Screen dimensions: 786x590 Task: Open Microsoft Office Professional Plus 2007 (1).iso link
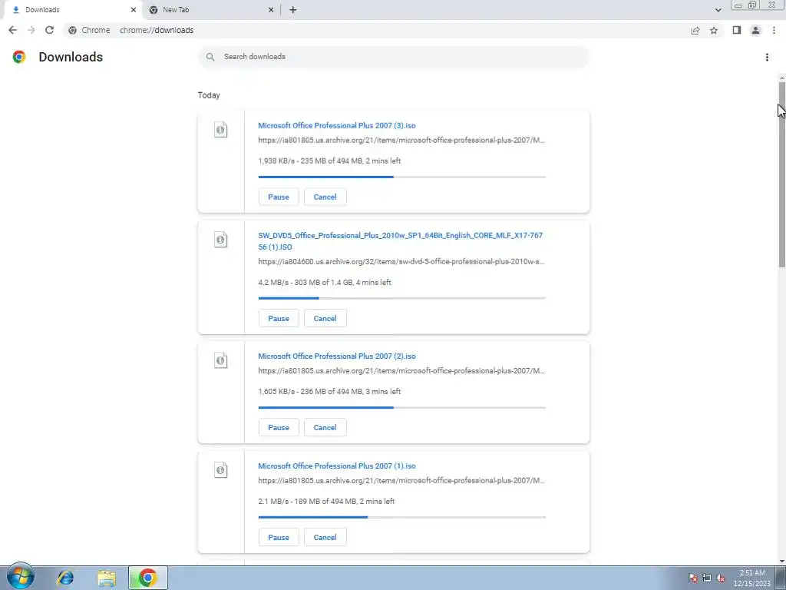point(337,466)
